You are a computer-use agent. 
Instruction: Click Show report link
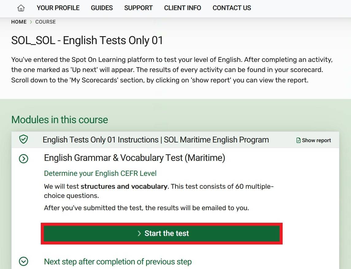(313, 140)
